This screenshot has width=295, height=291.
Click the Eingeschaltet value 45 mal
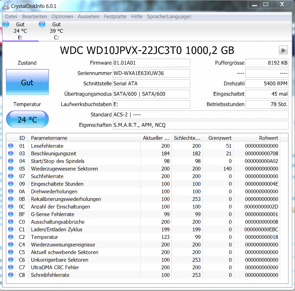(x=267, y=94)
